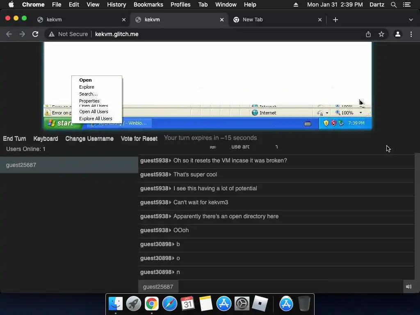Click the zoom magnifier in IE status bar
This screenshot has width=420, height=315.
click(338, 112)
